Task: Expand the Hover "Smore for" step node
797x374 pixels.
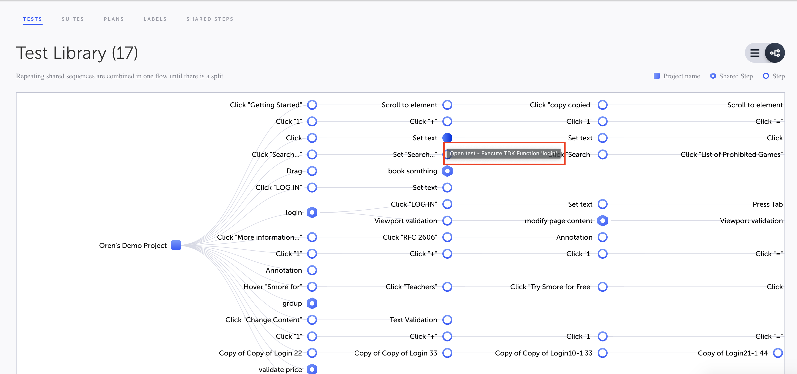Action: point(312,286)
